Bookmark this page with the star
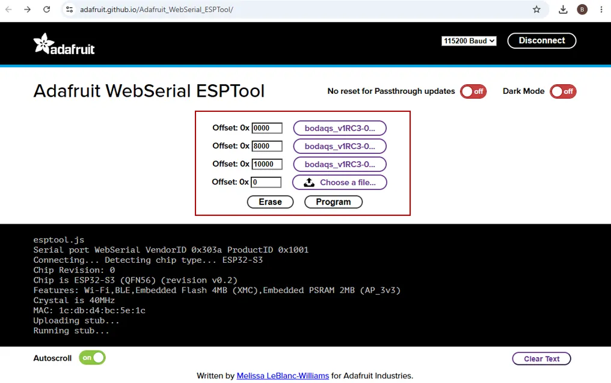 click(536, 10)
